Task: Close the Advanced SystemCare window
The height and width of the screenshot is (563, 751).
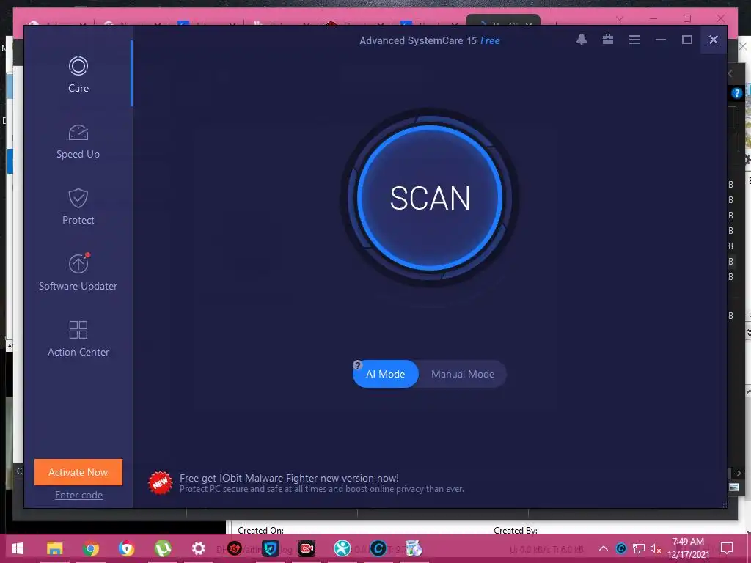Action: click(x=713, y=40)
